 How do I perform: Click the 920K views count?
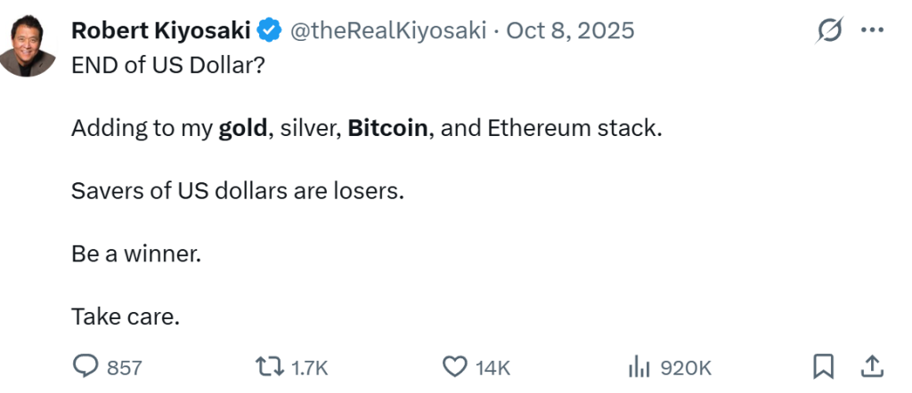(x=685, y=367)
